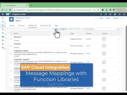127x95 pixels.
Task: Open the help question mark icon
Action: 120,14
